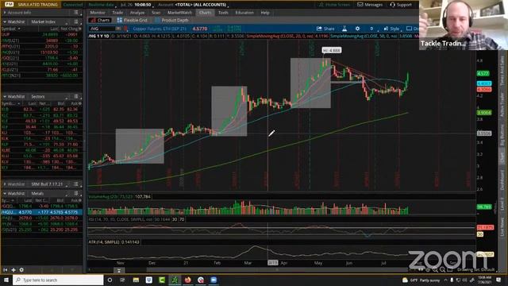Open the Windows Start menu
This screenshot has width=508, height=286.
tap(6, 280)
